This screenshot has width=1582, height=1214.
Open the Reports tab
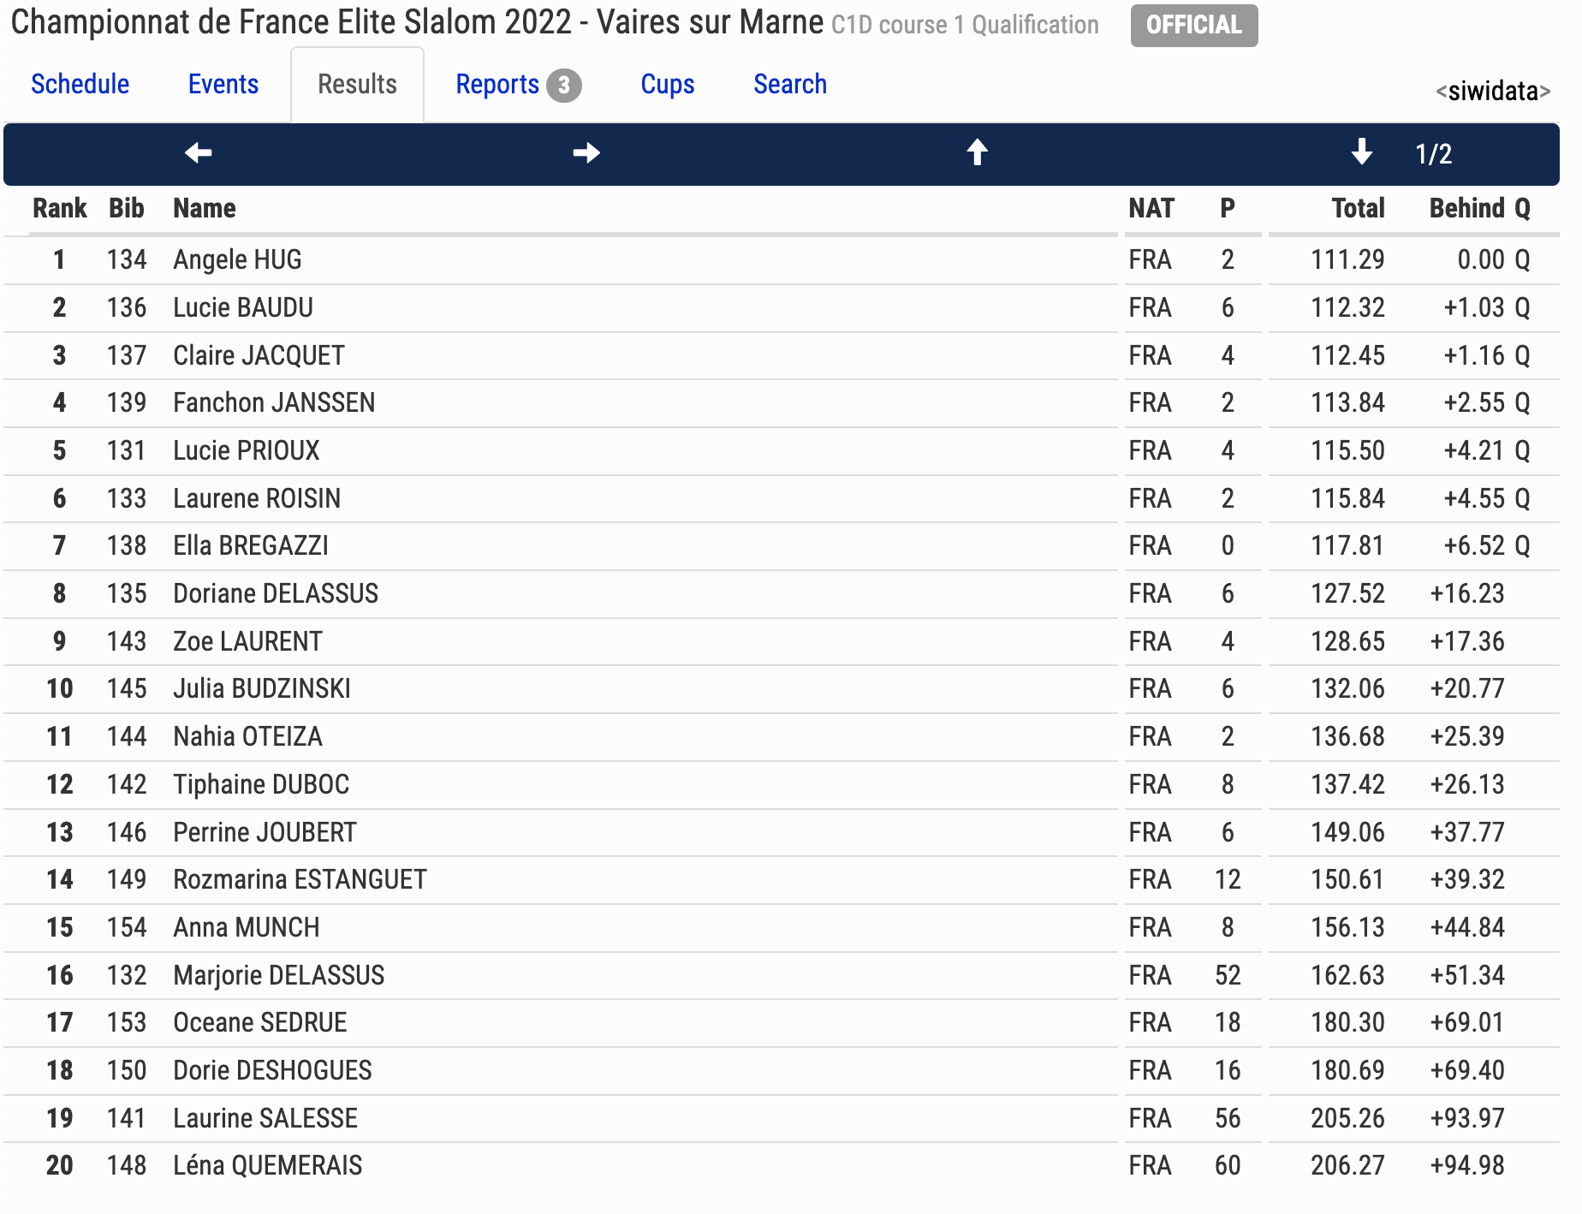(x=497, y=84)
